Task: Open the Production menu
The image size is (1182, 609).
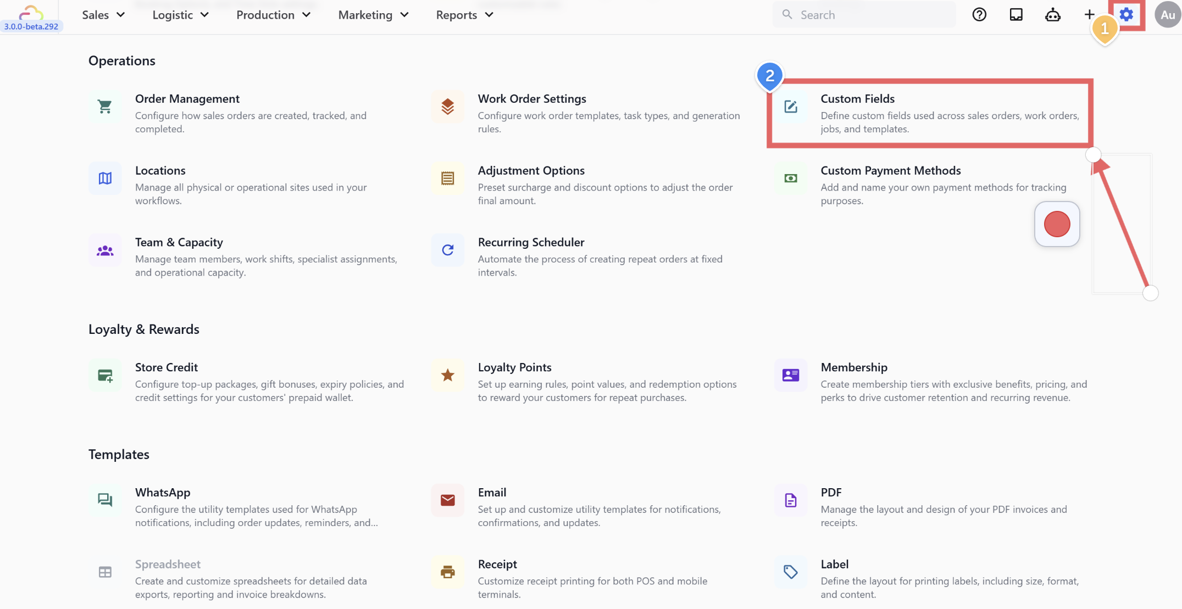Action: (273, 15)
